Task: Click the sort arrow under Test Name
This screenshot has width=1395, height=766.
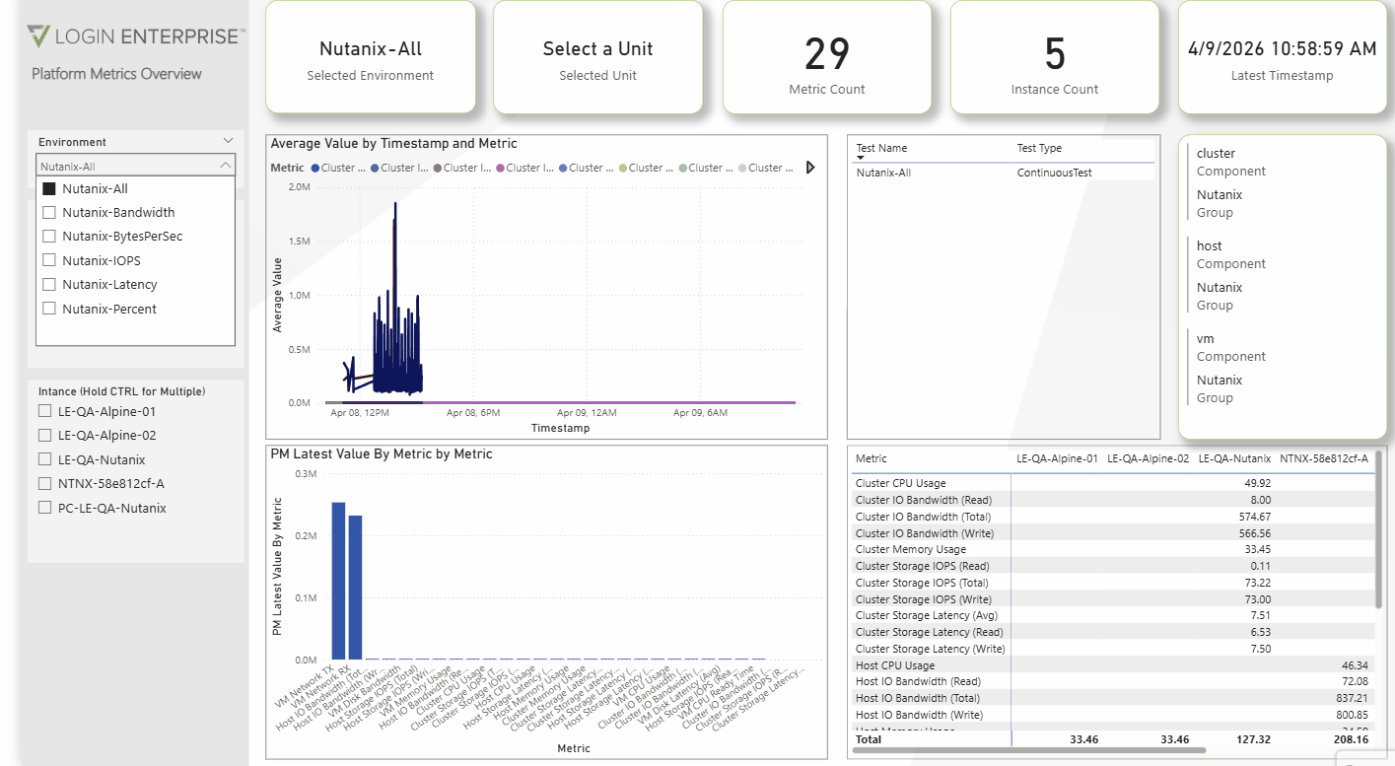Action: (x=860, y=158)
